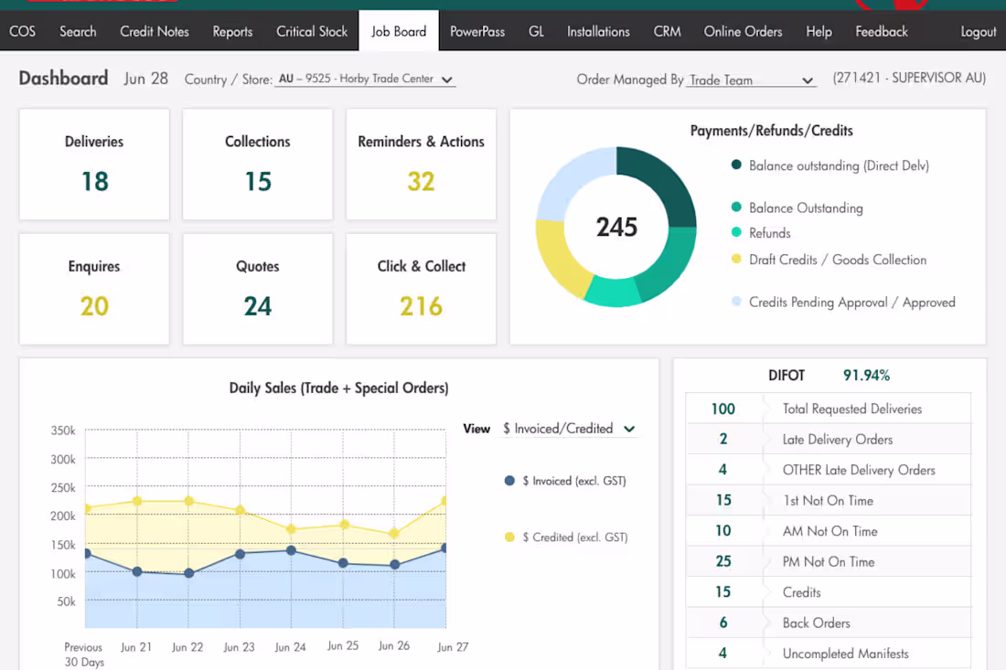This screenshot has height=670, width=1006.
Task: Toggle the $ Invoiced legend dot
Action: click(509, 481)
